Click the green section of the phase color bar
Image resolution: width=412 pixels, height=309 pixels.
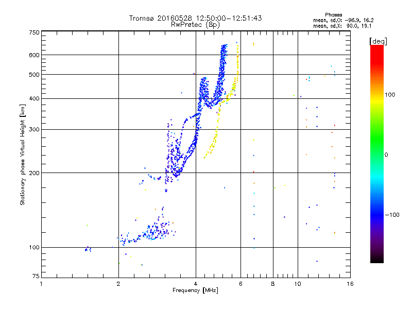[377, 138]
